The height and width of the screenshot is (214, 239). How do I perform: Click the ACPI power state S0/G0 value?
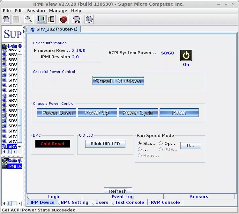pyautogui.click(x=167, y=53)
